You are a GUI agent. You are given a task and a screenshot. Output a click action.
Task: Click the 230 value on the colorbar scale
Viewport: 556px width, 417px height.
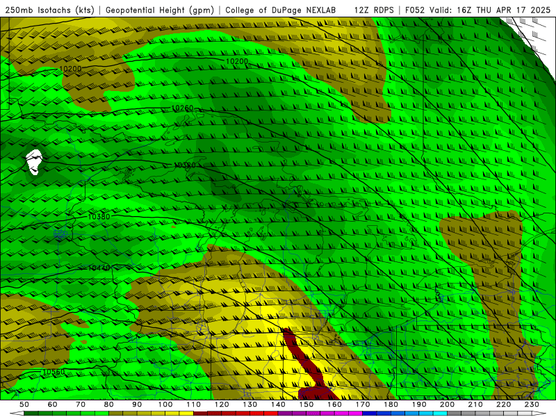click(532, 404)
